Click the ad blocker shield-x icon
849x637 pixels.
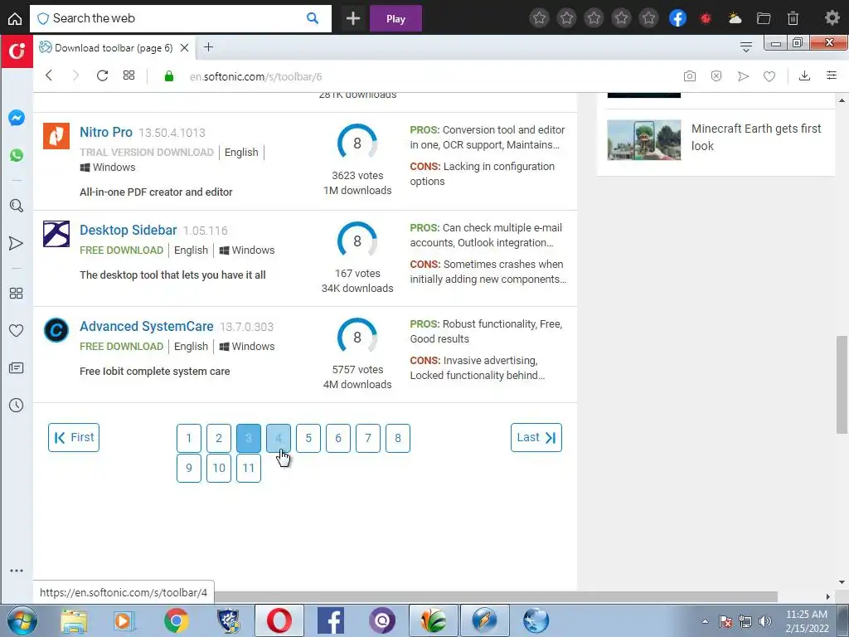click(716, 76)
